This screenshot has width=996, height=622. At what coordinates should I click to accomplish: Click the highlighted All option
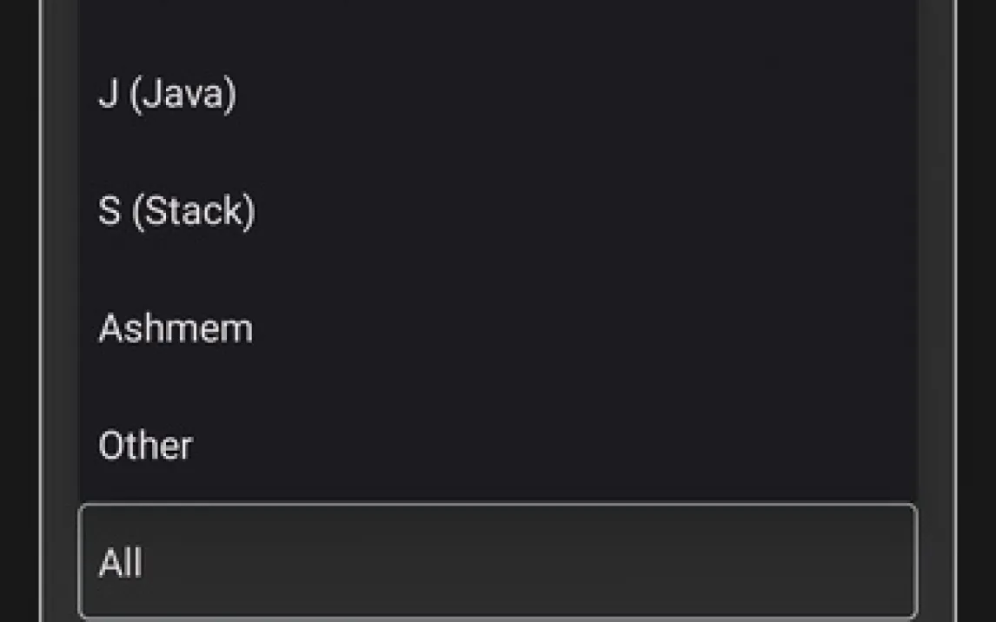point(121,563)
